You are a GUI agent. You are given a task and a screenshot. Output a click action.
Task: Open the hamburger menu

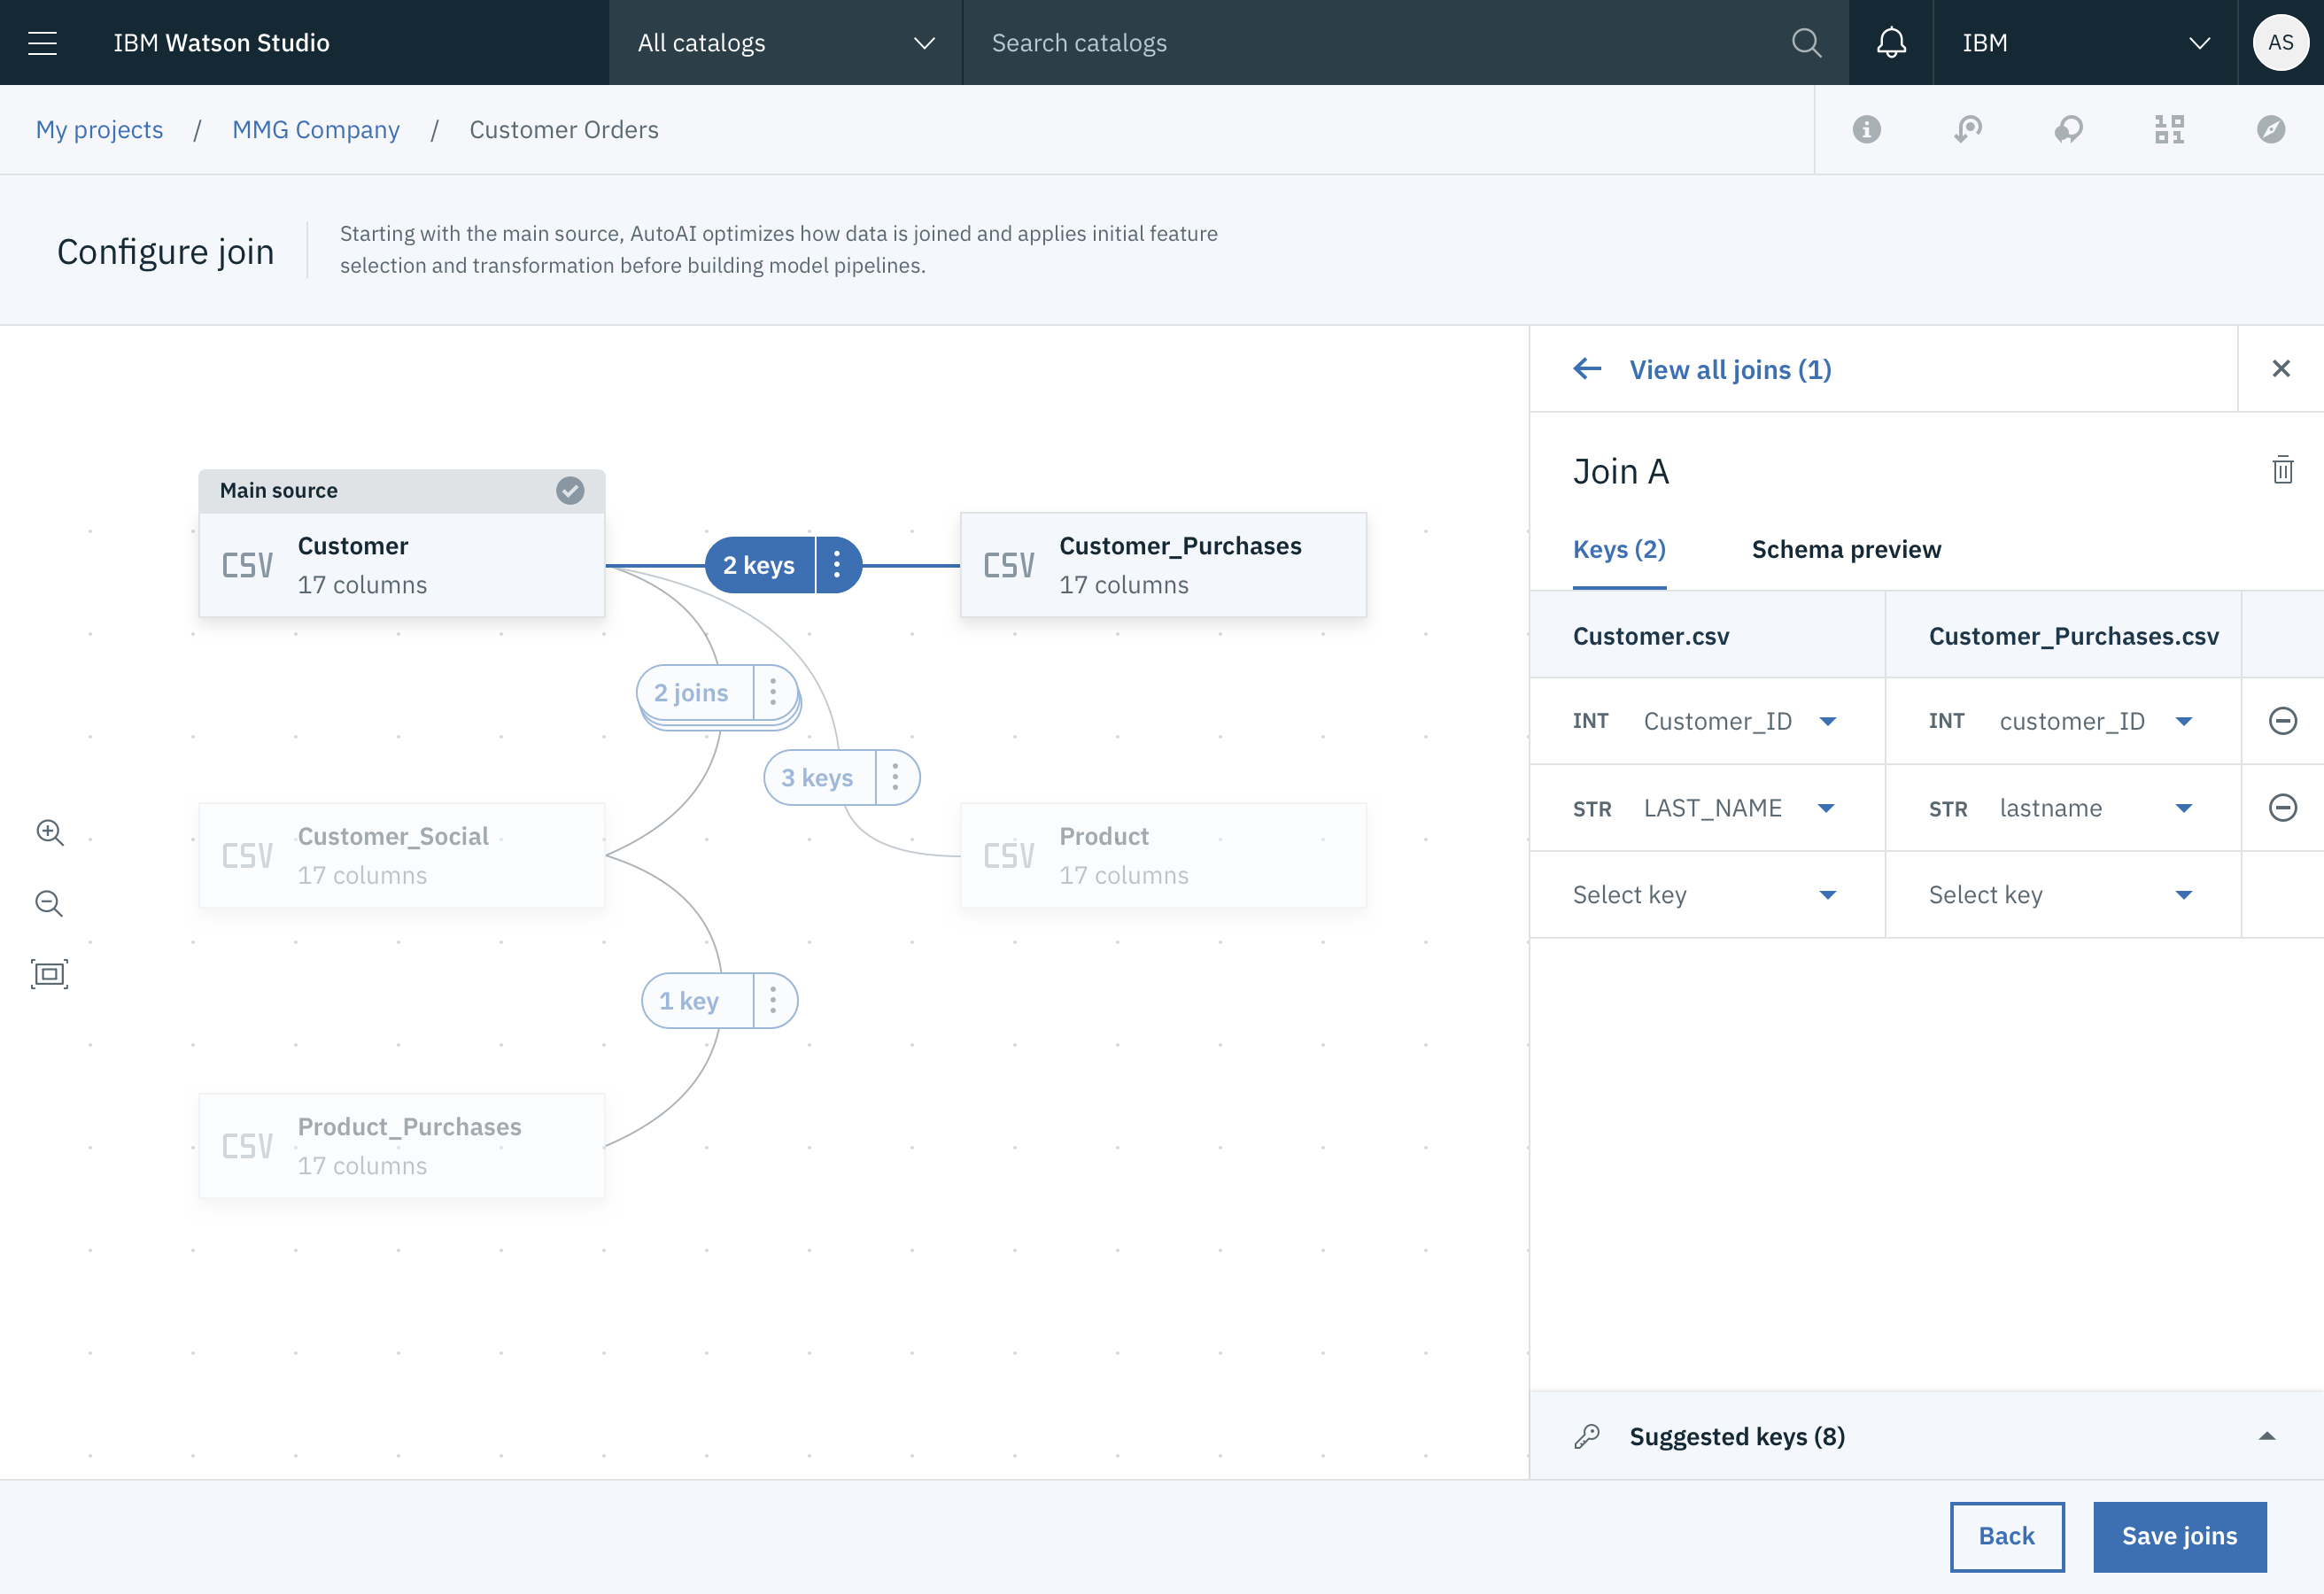43,42
